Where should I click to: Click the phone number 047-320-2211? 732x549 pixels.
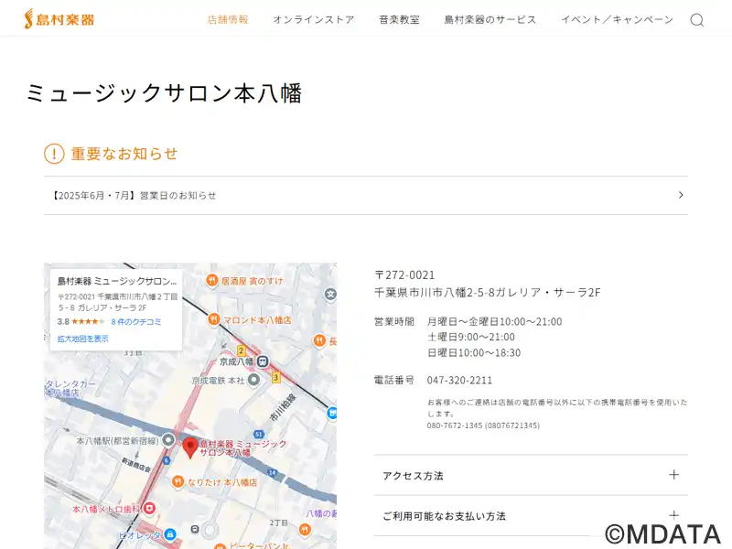pos(459,380)
